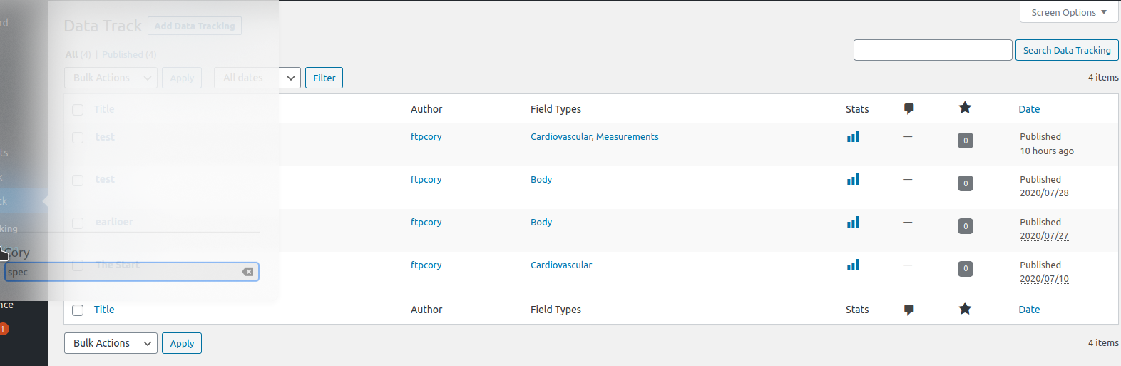
Task: View stats for the post dated 2020/07/27
Action: (853, 222)
